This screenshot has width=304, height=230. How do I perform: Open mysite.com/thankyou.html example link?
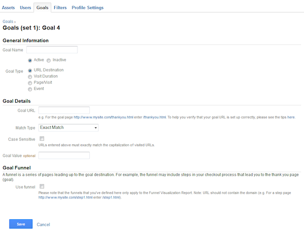103,117
